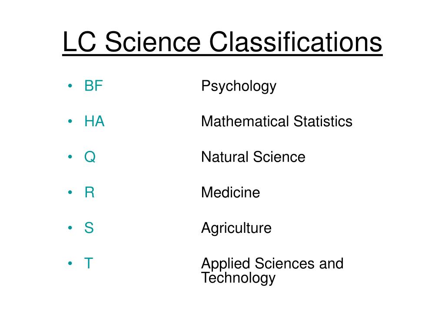The height and width of the screenshot is (333, 445).
Task: Click the Medicine label
Action: pos(230,192)
